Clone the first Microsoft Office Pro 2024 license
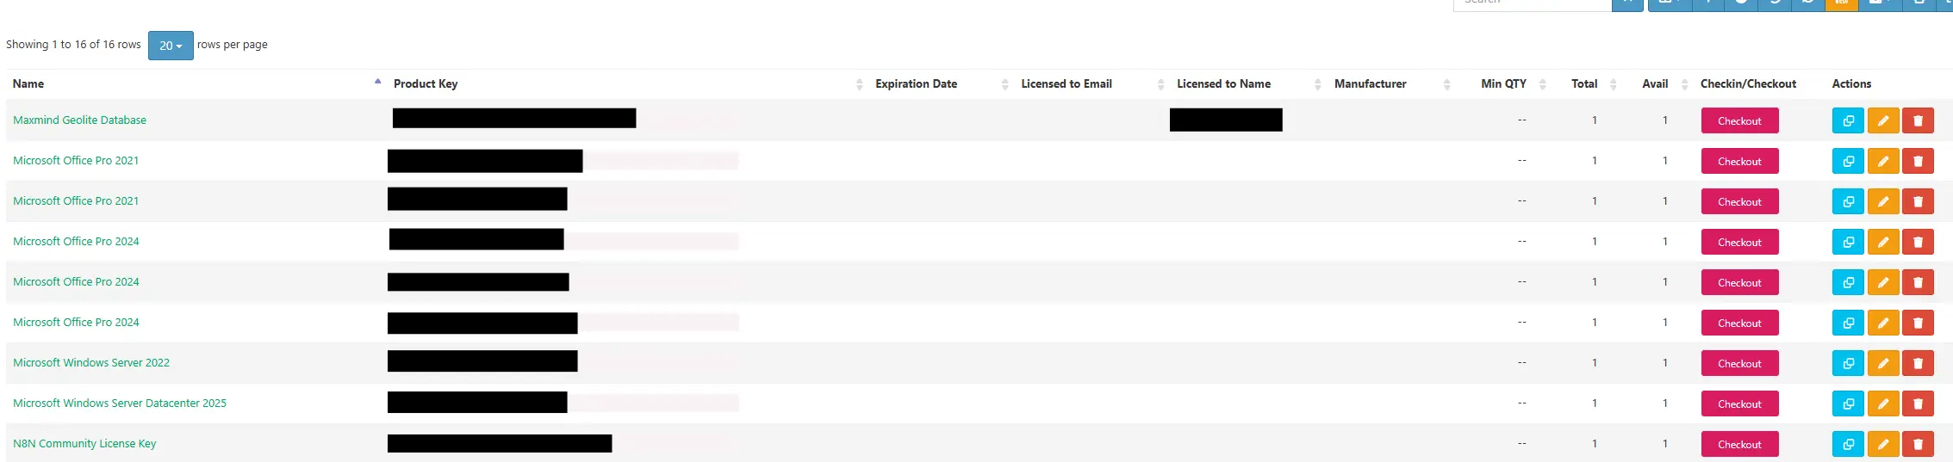 pos(1848,242)
